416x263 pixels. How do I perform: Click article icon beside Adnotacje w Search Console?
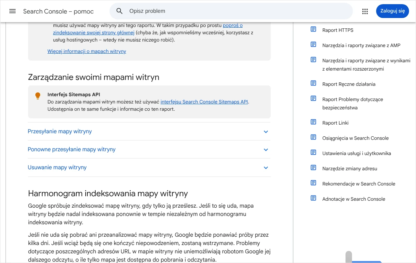click(313, 198)
